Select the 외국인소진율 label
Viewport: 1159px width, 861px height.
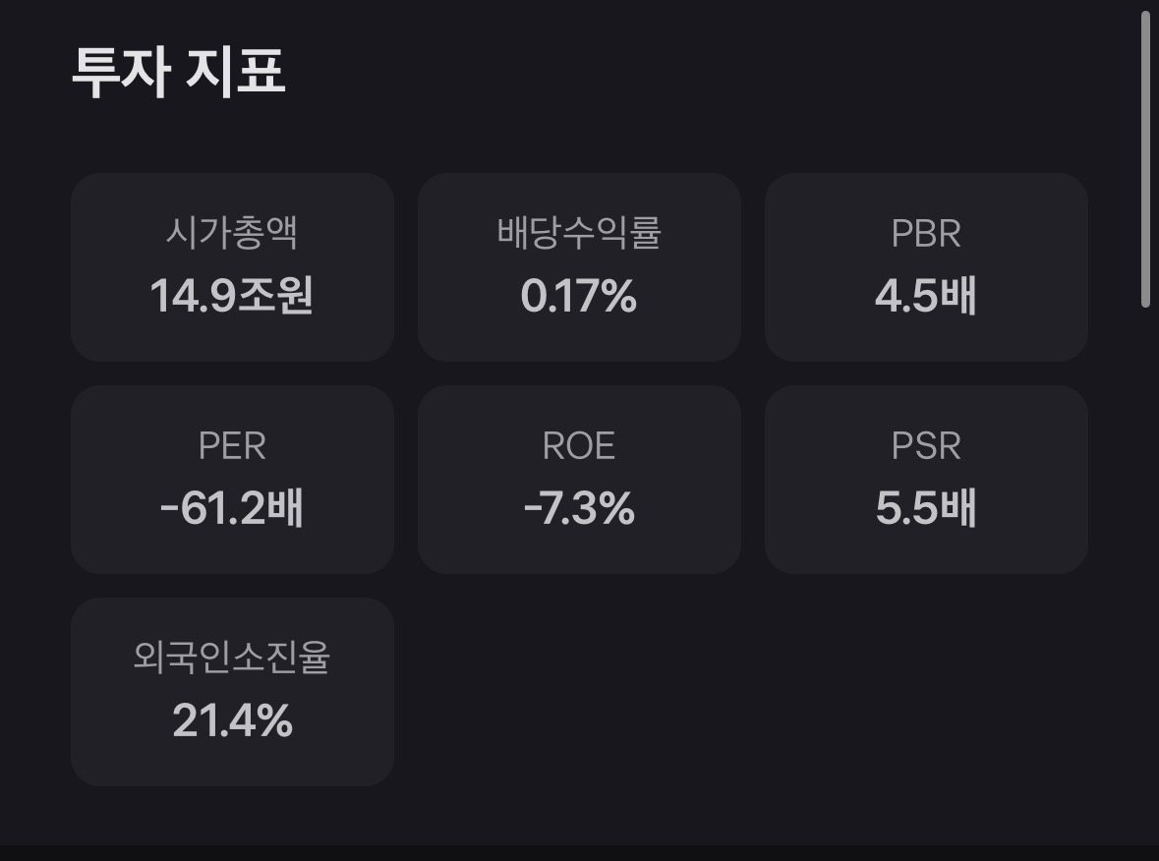point(231,657)
